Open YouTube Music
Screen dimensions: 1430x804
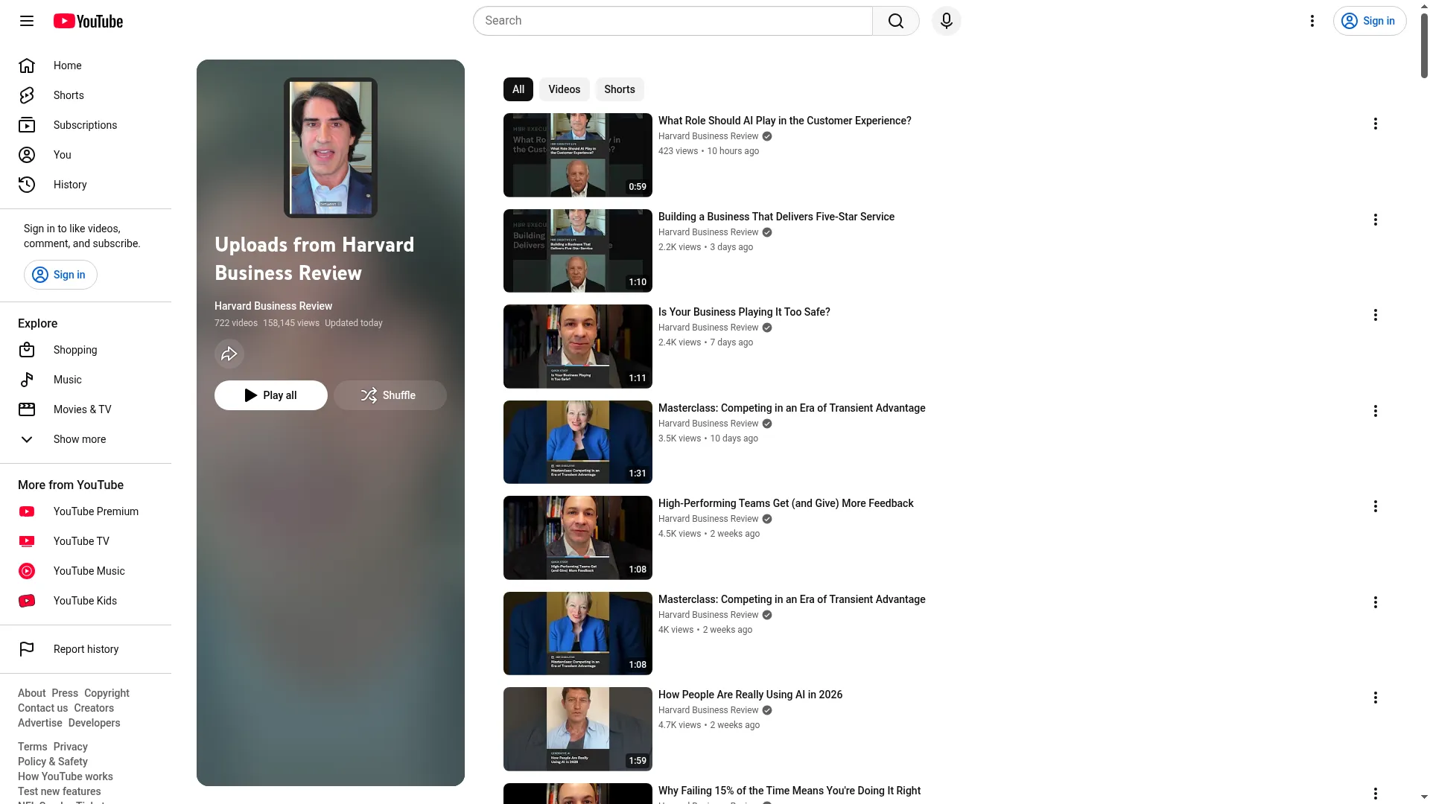86,571
